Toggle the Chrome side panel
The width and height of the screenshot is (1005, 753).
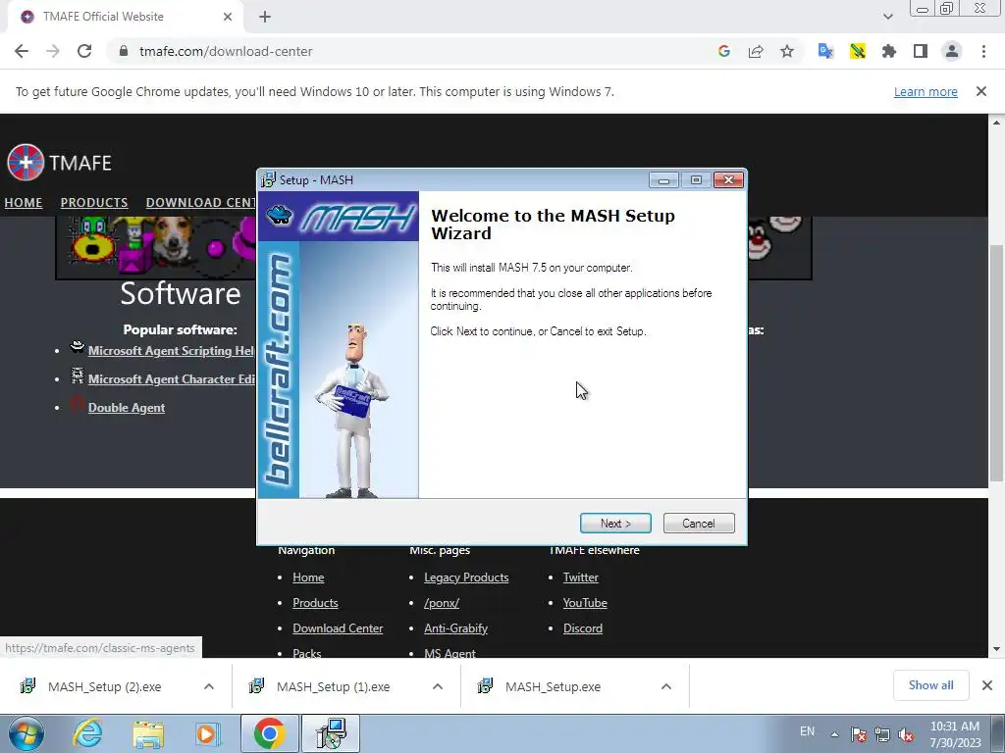pos(921,51)
